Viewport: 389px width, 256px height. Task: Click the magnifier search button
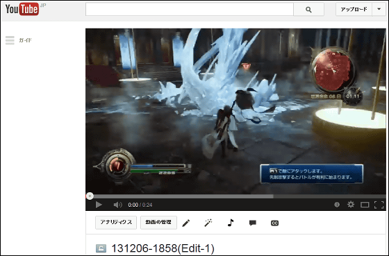[308, 10]
